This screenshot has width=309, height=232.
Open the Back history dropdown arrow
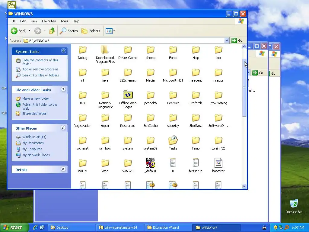[29, 31]
